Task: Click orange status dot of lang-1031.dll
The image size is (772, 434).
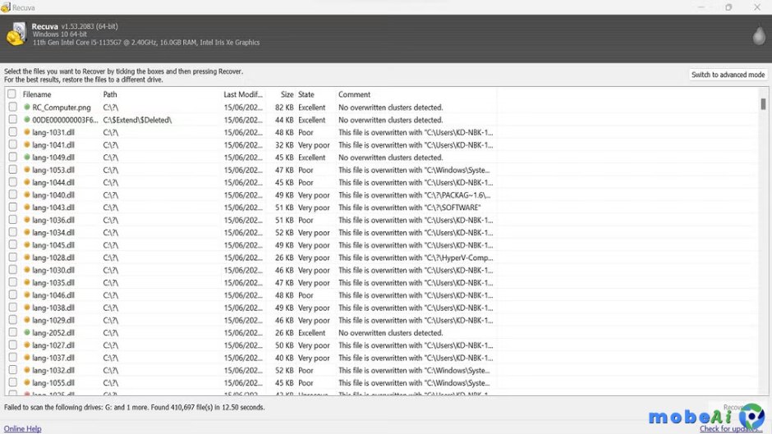Action: 27,132
